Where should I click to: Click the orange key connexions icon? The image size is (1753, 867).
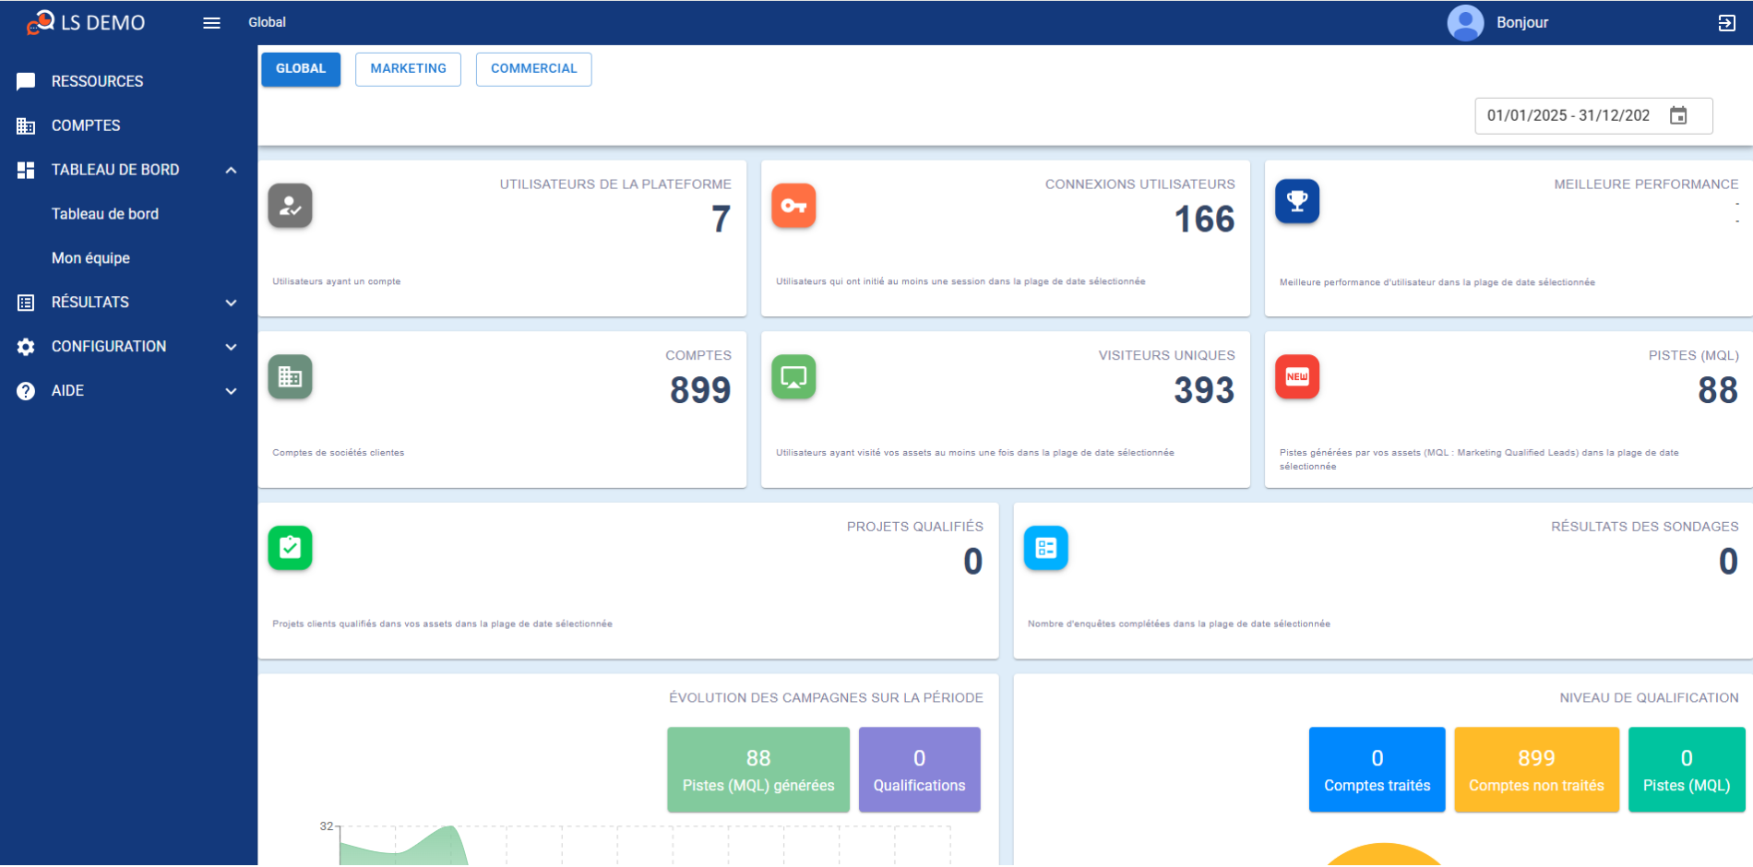coord(793,206)
